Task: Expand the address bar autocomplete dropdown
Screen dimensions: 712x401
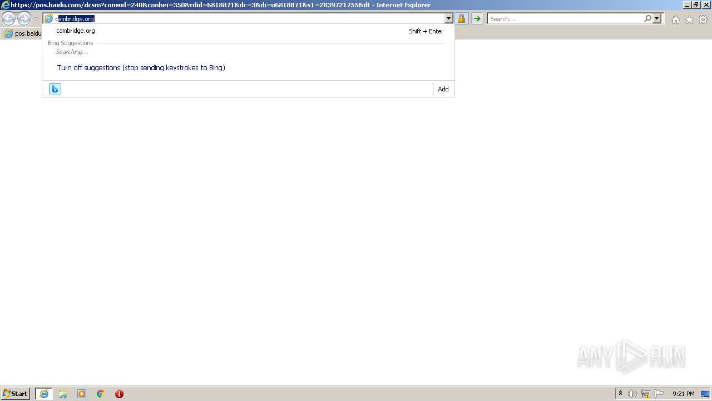Action: coord(449,19)
